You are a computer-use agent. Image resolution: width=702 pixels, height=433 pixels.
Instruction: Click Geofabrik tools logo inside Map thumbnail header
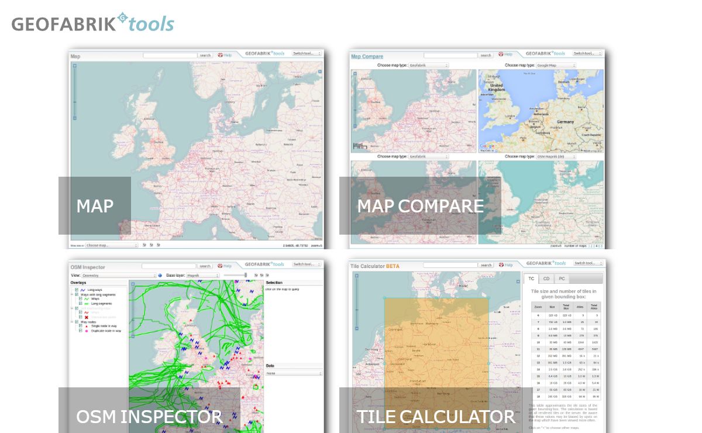pyautogui.click(x=265, y=53)
